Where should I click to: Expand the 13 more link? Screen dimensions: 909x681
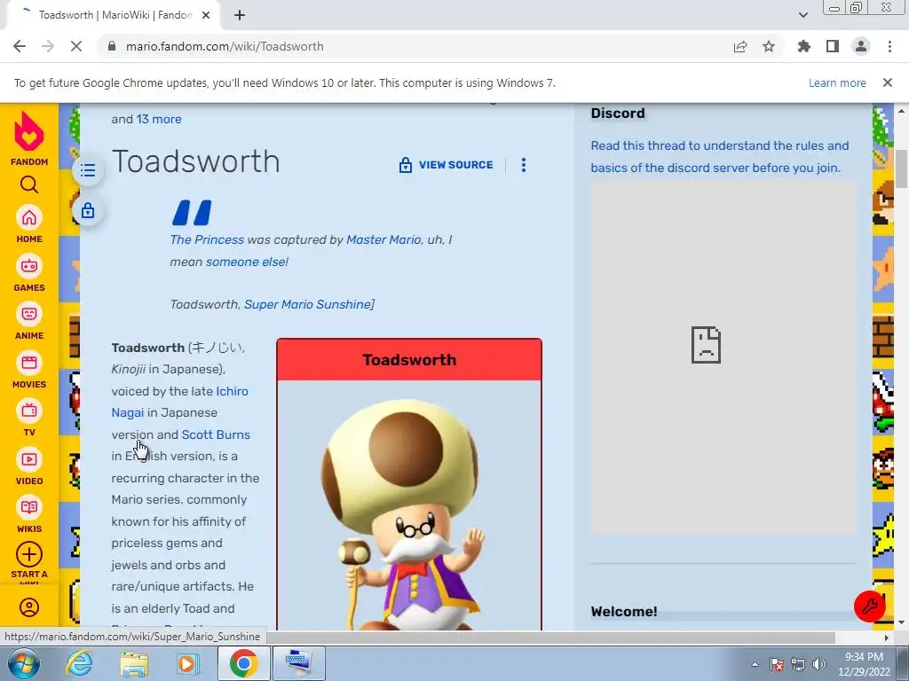(x=159, y=119)
